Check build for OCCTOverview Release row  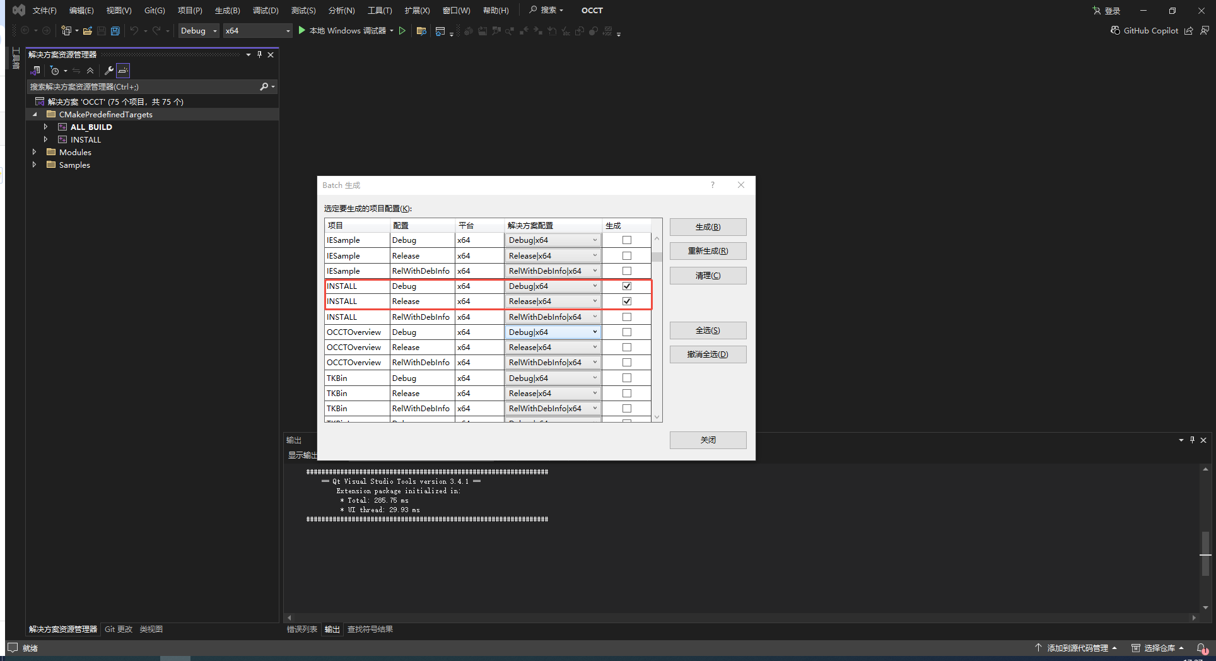(x=627, y=348)
